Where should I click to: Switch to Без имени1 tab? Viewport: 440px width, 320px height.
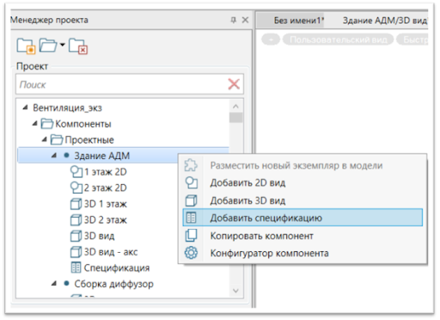pyautogui.click(x=298, y=21)
